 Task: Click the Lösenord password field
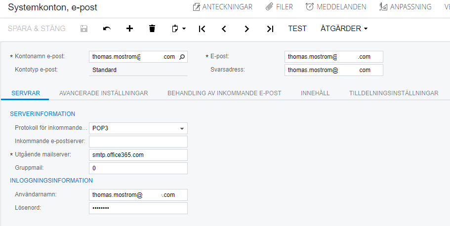(x=138, y=208)
